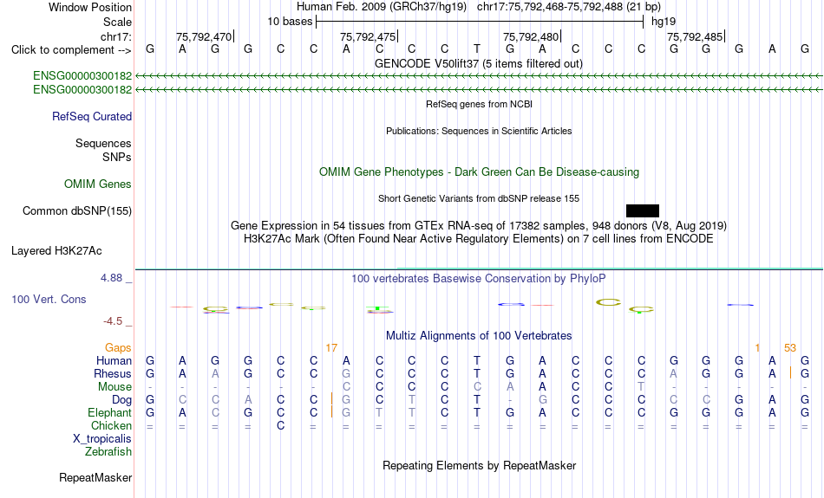
Task: Click the orange Gaps row label
Action: coord(118,348)
